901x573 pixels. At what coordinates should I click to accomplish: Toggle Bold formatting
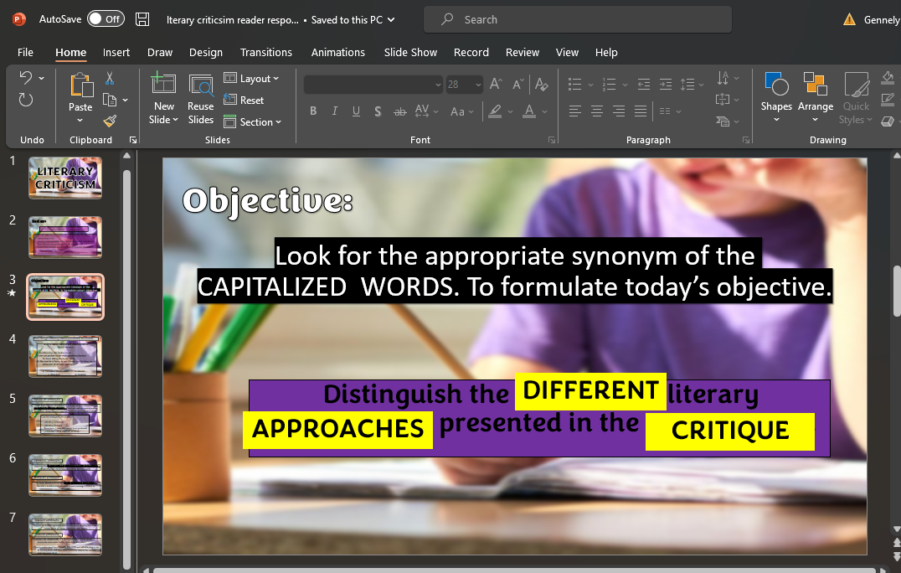[x=313, y=111]
